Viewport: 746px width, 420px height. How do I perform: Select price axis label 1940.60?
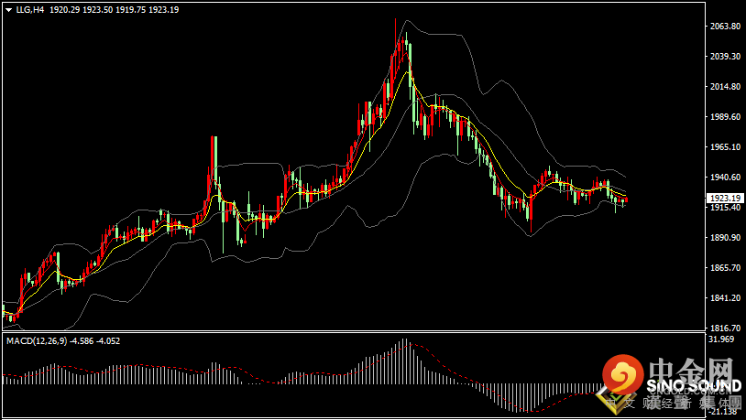click(725, 178)
